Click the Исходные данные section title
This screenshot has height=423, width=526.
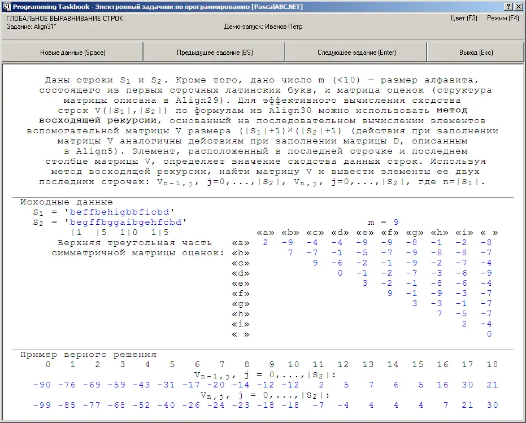click(x=67, y=202)
